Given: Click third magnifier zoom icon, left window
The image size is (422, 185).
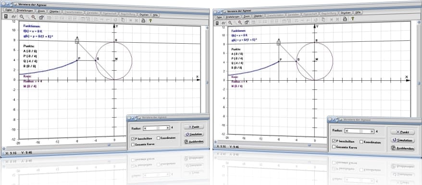Looking at the screenshot, I should point(34,17).
